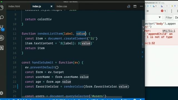Click ev.target on line 20
Image resolution: width=178 pixels, height=100 pixels.
coord(56,72)
